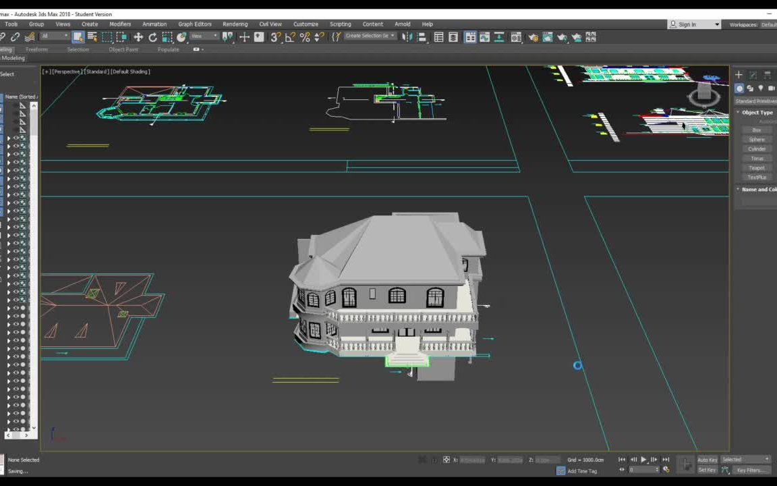
Task: Open the Standard Primitives dropdown
Action: click(x=755, y=101)
